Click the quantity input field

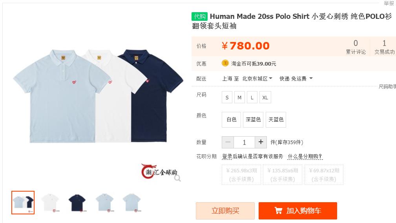[x=244, y=142]
